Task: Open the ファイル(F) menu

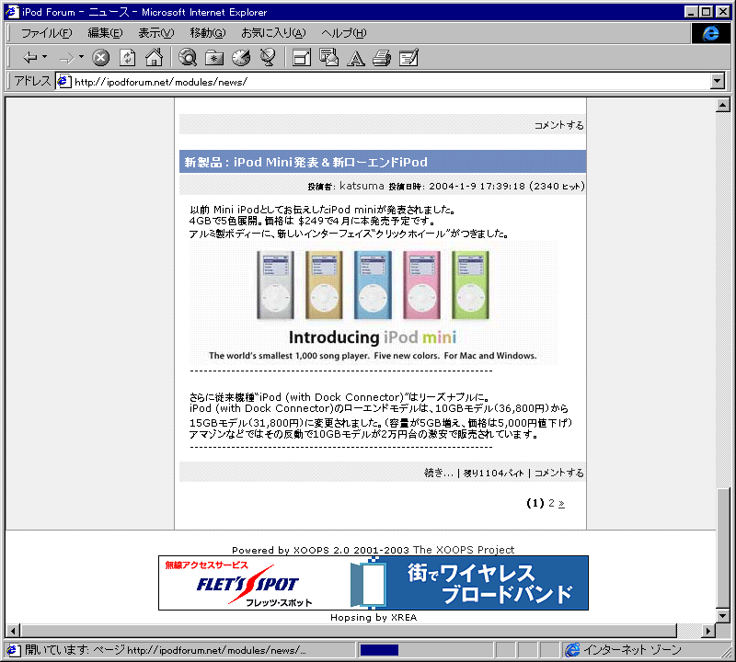Action: pyautogui.click(x=47, y=33)
